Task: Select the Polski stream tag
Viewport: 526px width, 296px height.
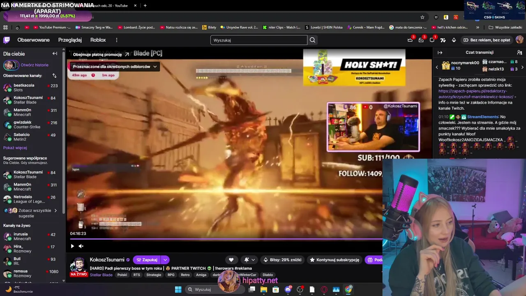Action: coord(122,275)
